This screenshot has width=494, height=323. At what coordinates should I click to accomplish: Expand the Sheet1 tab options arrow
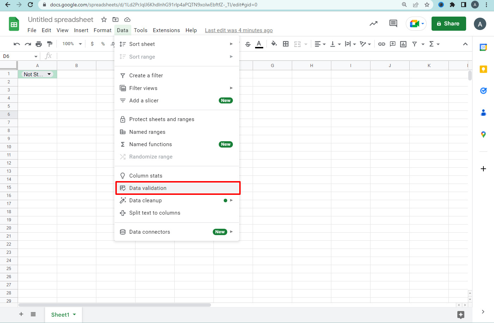point(74,315)
